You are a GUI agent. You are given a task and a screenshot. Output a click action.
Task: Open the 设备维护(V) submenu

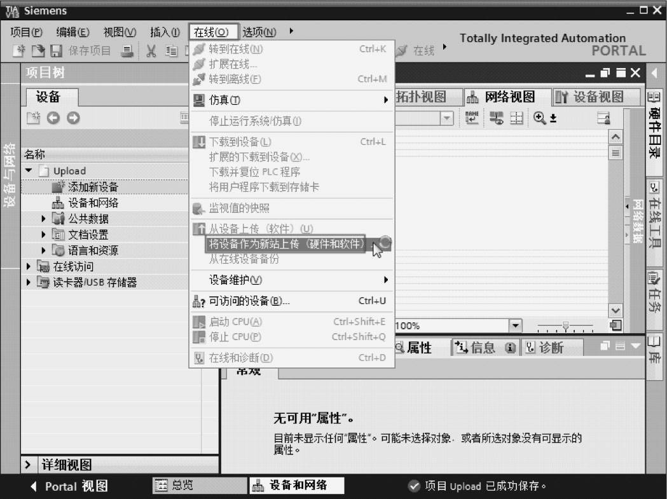pyautogui.click(x=291, y=280)
